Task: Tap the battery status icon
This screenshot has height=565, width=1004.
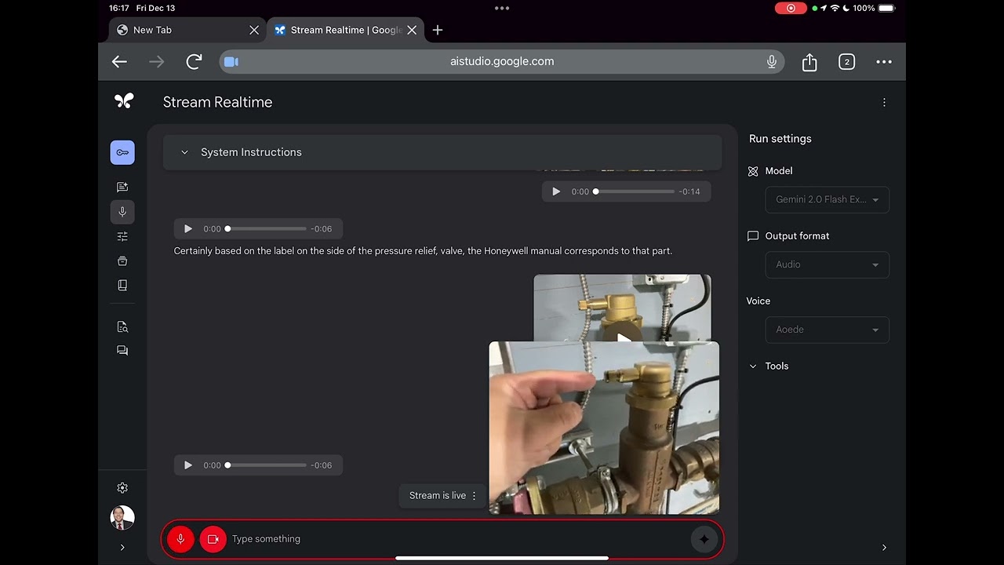Action: tap(886, 8)
